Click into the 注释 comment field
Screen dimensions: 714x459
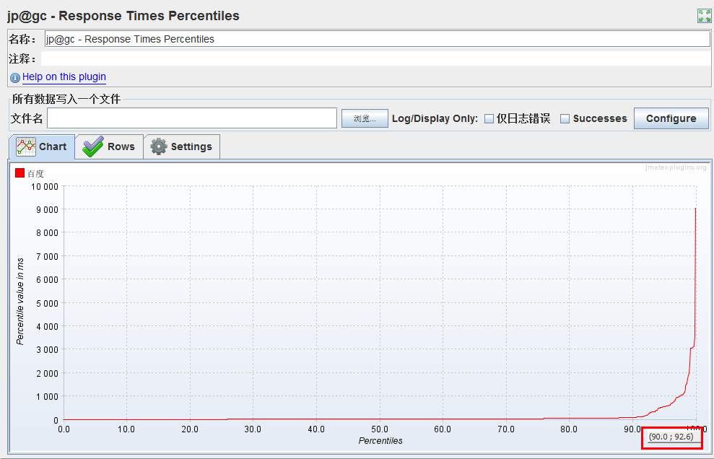pos(375,58)
